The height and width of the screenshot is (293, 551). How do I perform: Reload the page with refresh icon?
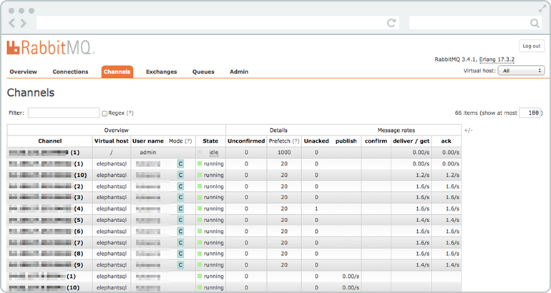coord(391,23)
